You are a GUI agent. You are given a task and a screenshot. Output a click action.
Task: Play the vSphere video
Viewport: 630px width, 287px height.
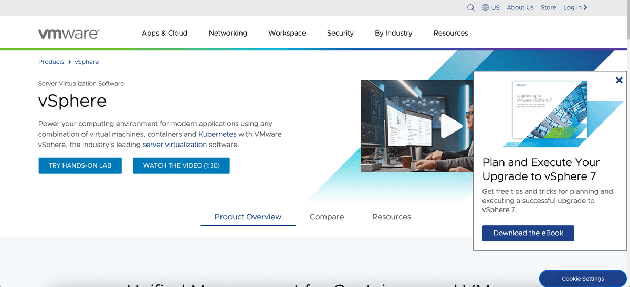[451, 126]
